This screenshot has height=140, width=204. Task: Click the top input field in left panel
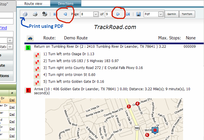click(x=7, y=15)
